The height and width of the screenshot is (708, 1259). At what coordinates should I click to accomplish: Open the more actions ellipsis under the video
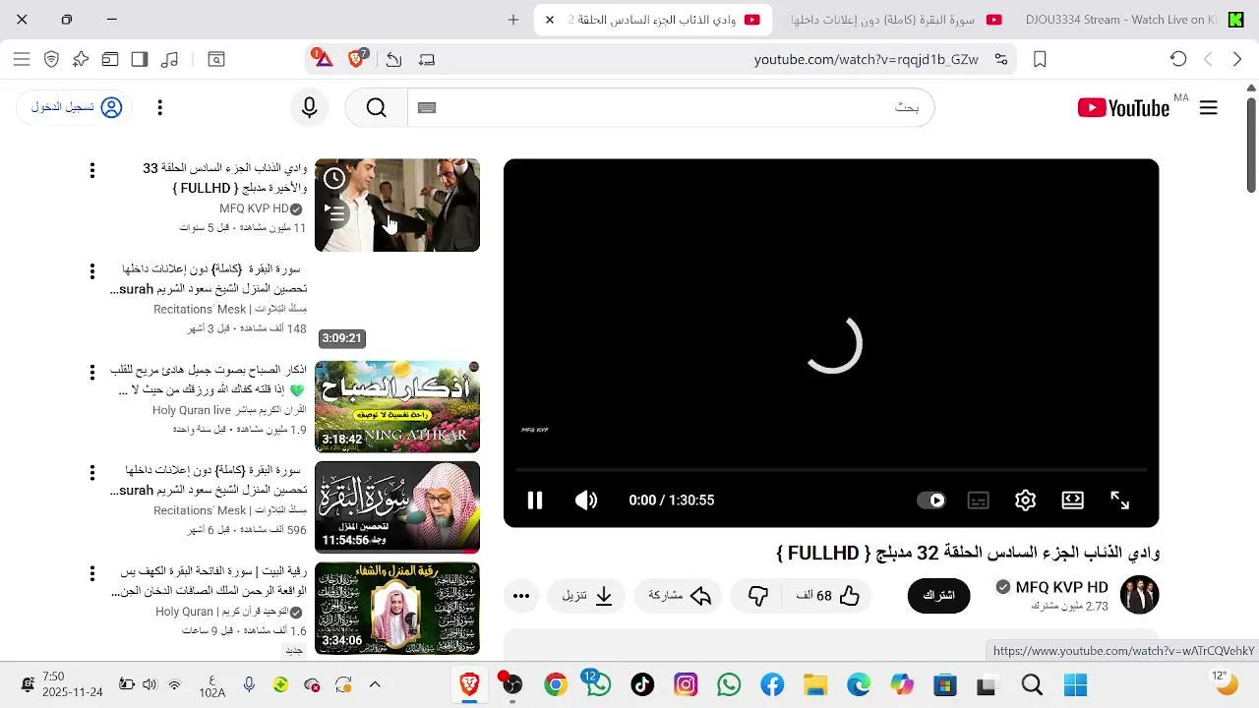coord(521,596)
